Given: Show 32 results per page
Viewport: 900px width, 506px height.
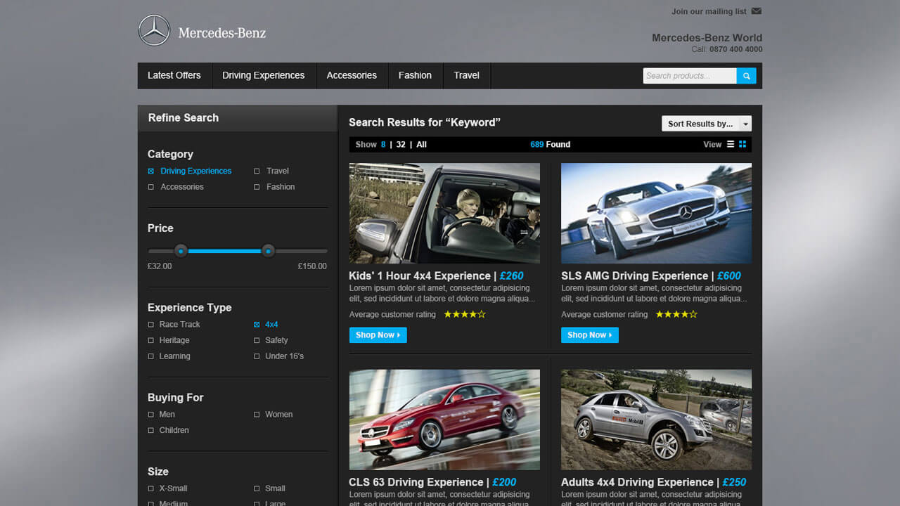Looking at the screenshot, I should 401,144.
